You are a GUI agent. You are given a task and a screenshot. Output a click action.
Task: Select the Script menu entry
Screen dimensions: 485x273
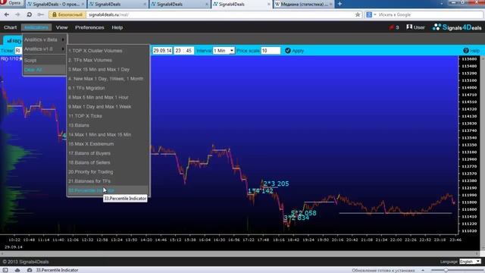point(45,61)
